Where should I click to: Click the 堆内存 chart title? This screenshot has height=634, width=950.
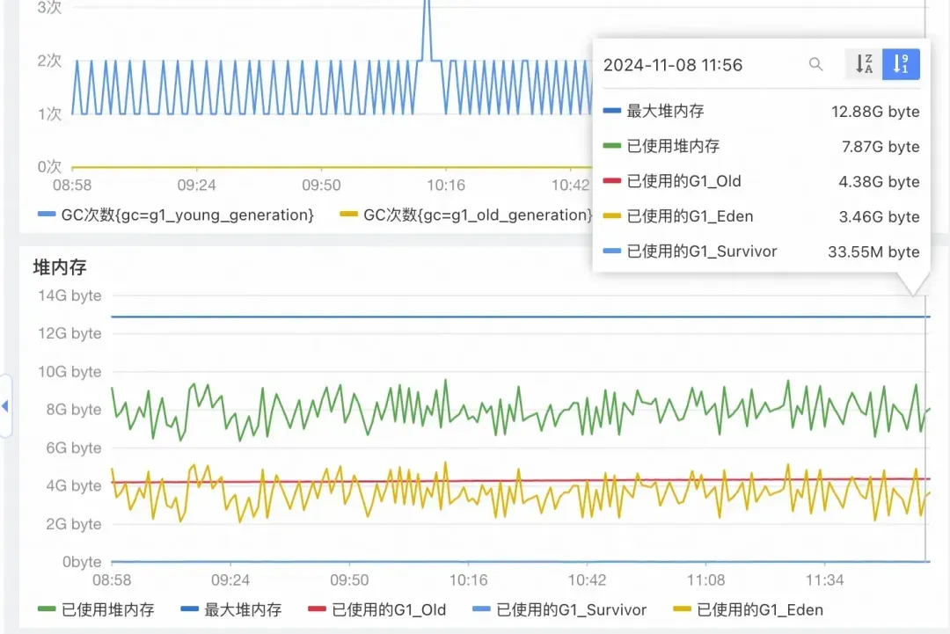tap(60, 267)
